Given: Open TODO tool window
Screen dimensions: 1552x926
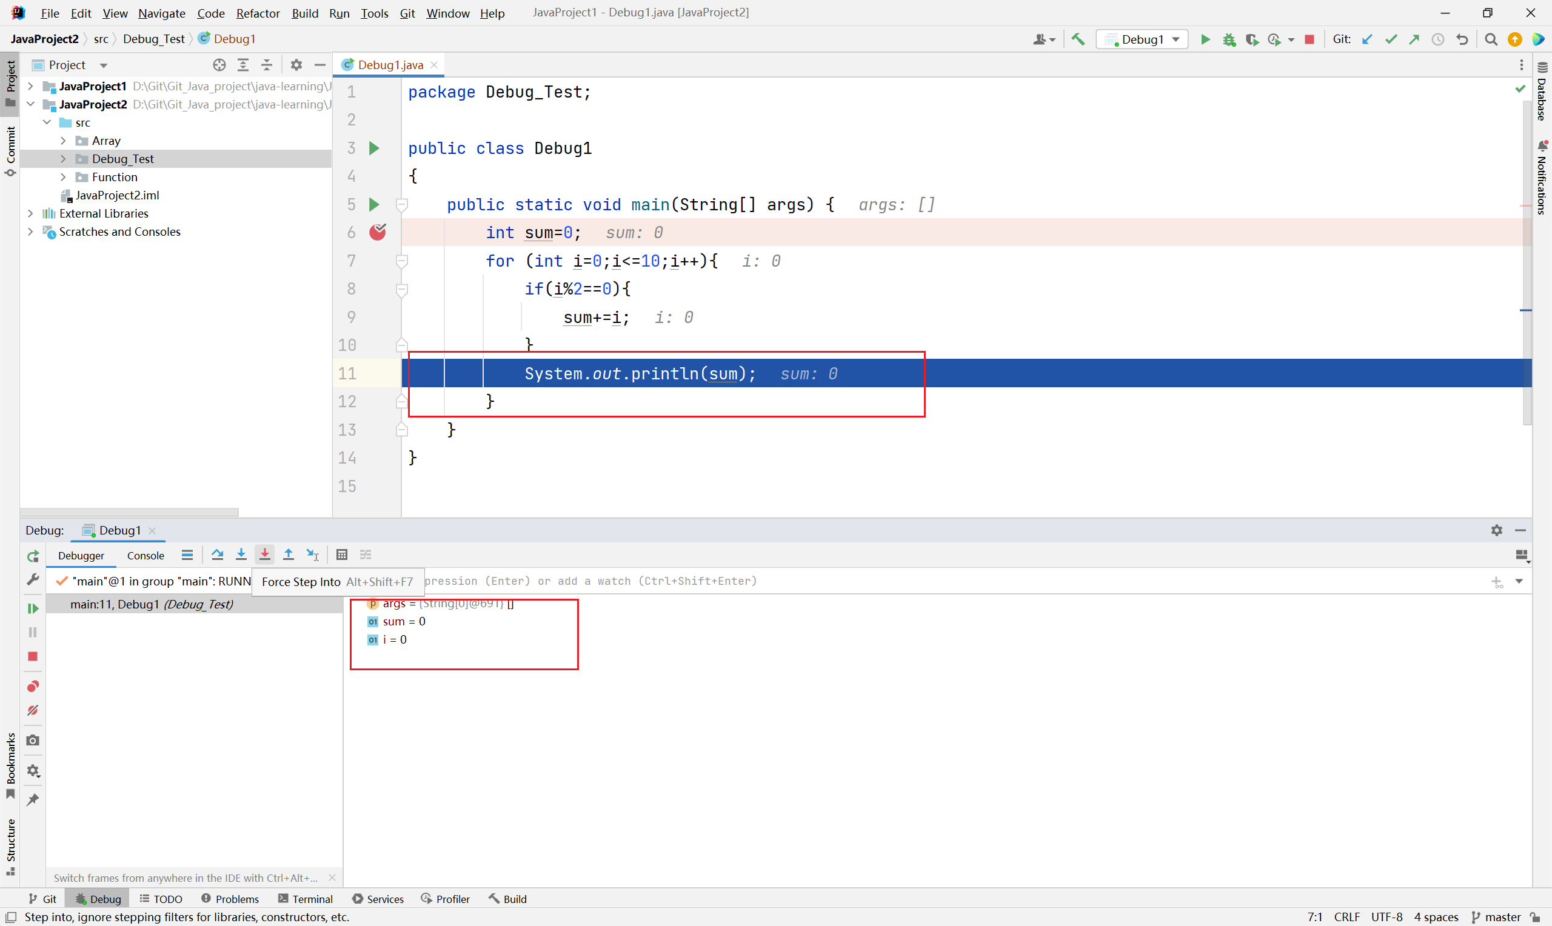Looking at the screenshot, I should [161, 899].
